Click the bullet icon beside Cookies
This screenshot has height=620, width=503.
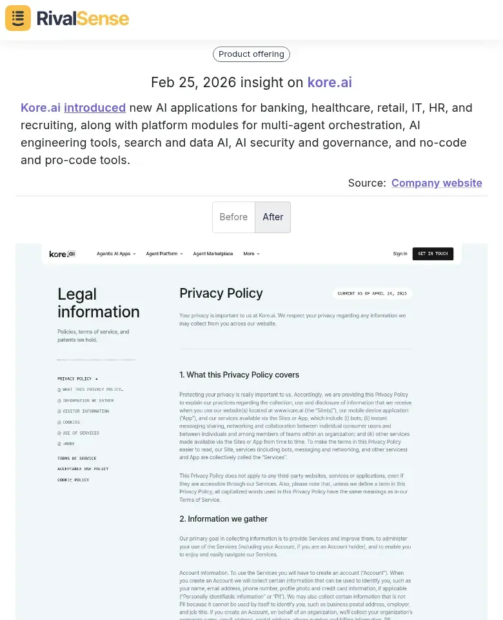coord(59,422)
